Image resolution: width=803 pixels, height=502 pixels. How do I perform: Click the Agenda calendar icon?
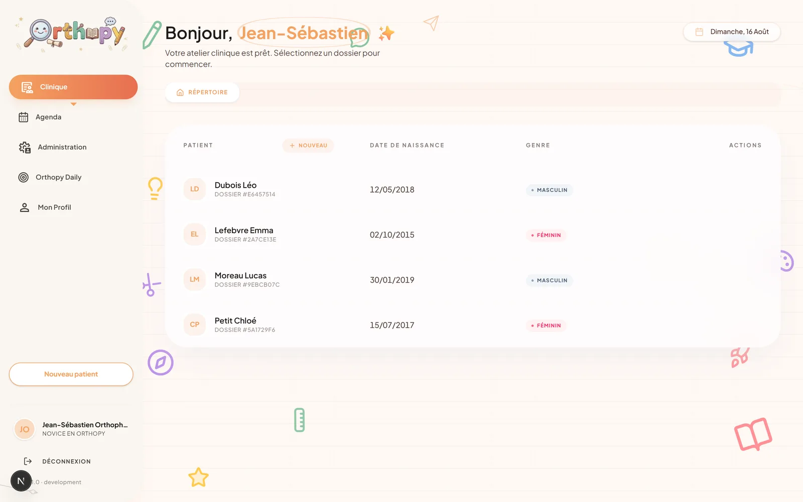(24, 117)
